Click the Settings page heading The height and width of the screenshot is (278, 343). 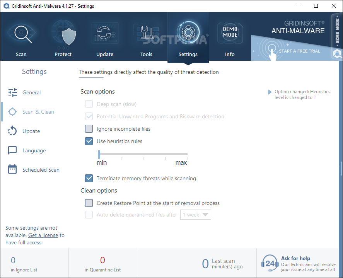[x=34, y=72]
